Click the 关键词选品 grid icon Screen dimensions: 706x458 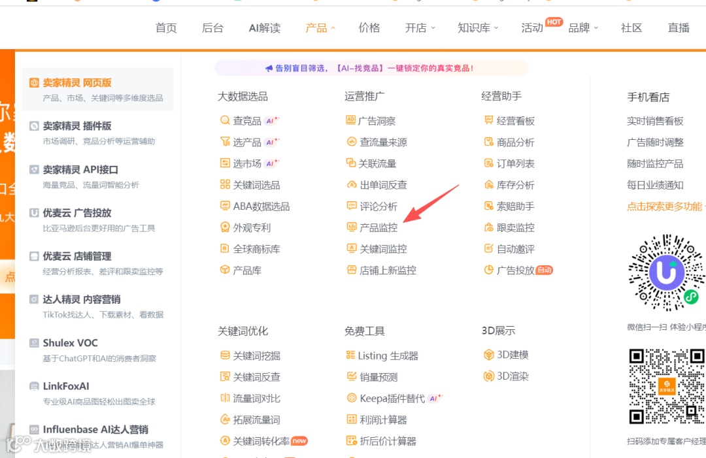pyautogui.click(x=225, y=184)
